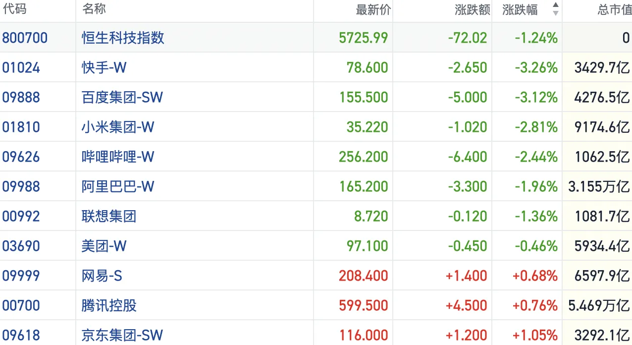Sort table by the 涨跌幅 column header
The height and width of the screenshot is (345, 632).
[520, 9]
